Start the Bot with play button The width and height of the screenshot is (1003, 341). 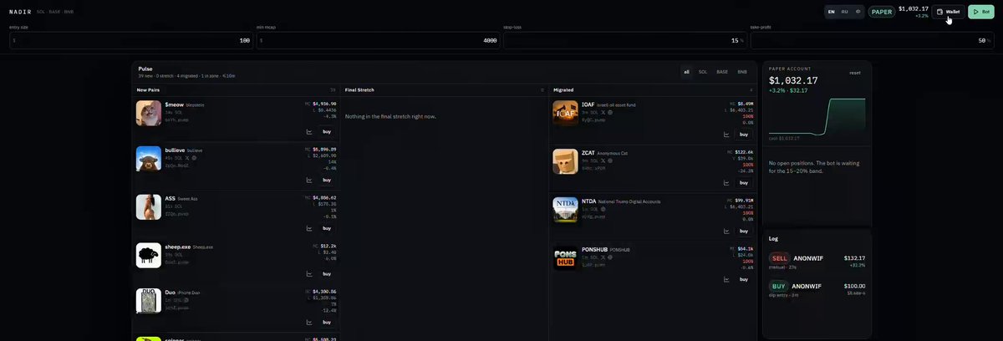point(981,12)
